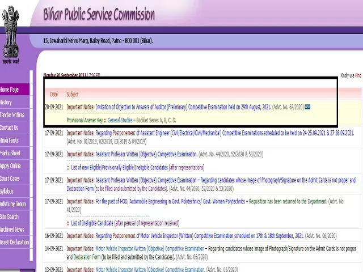The image size is (363, 272).
Task: Click the NEW badge icon beside Advt. No. 67/2020
Action: [x=307, y=107]
